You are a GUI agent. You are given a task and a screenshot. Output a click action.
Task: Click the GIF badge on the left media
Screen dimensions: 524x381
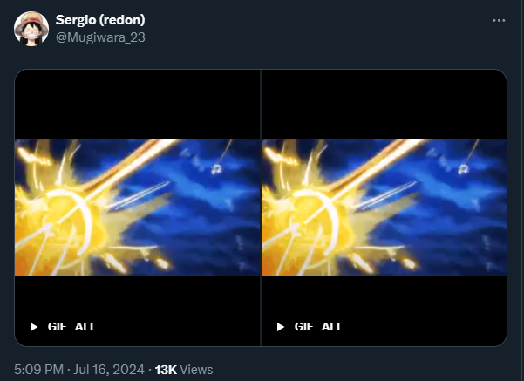click(x=57, y=327)
